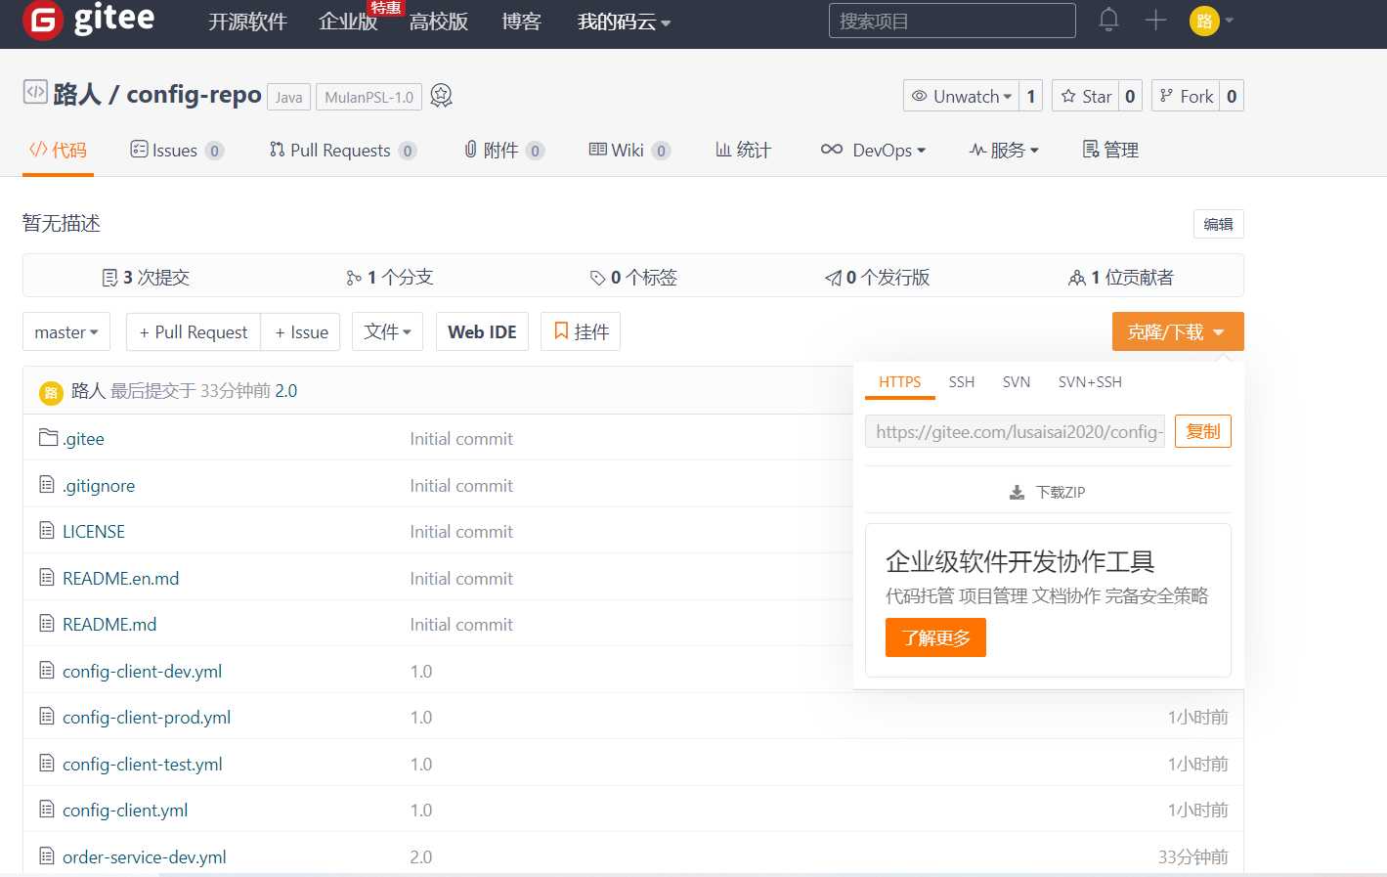Screen dimensions: 1387x877
Task: Click file icon for .gitignore
Action: point(46,484)
